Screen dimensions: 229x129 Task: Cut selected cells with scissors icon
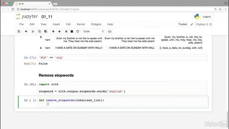33,32
